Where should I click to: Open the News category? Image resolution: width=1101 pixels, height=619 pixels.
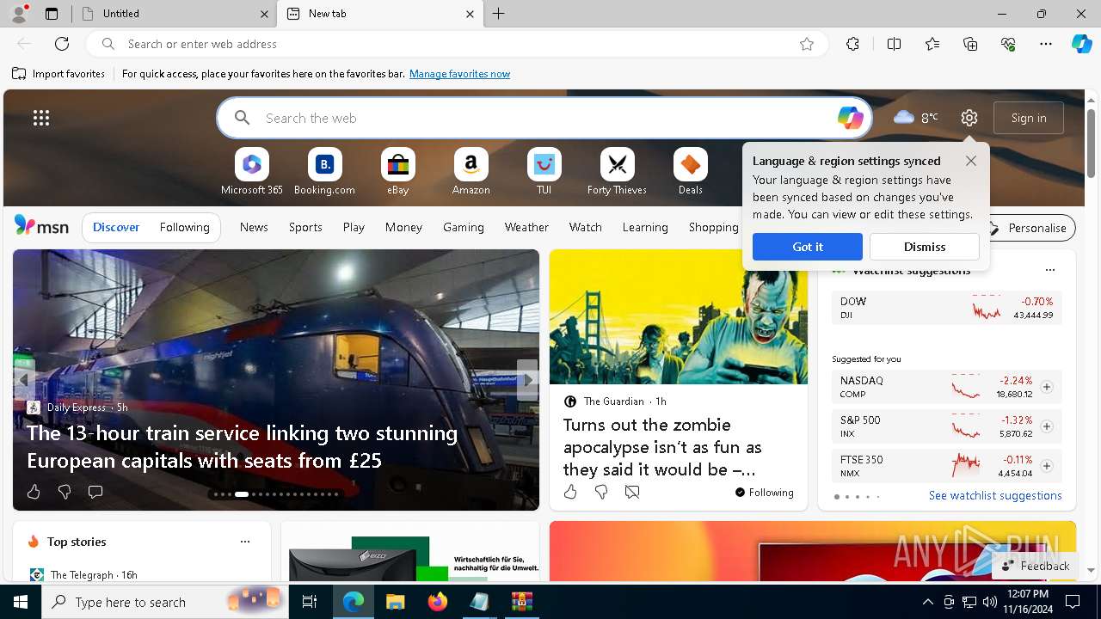coord(254,227)
